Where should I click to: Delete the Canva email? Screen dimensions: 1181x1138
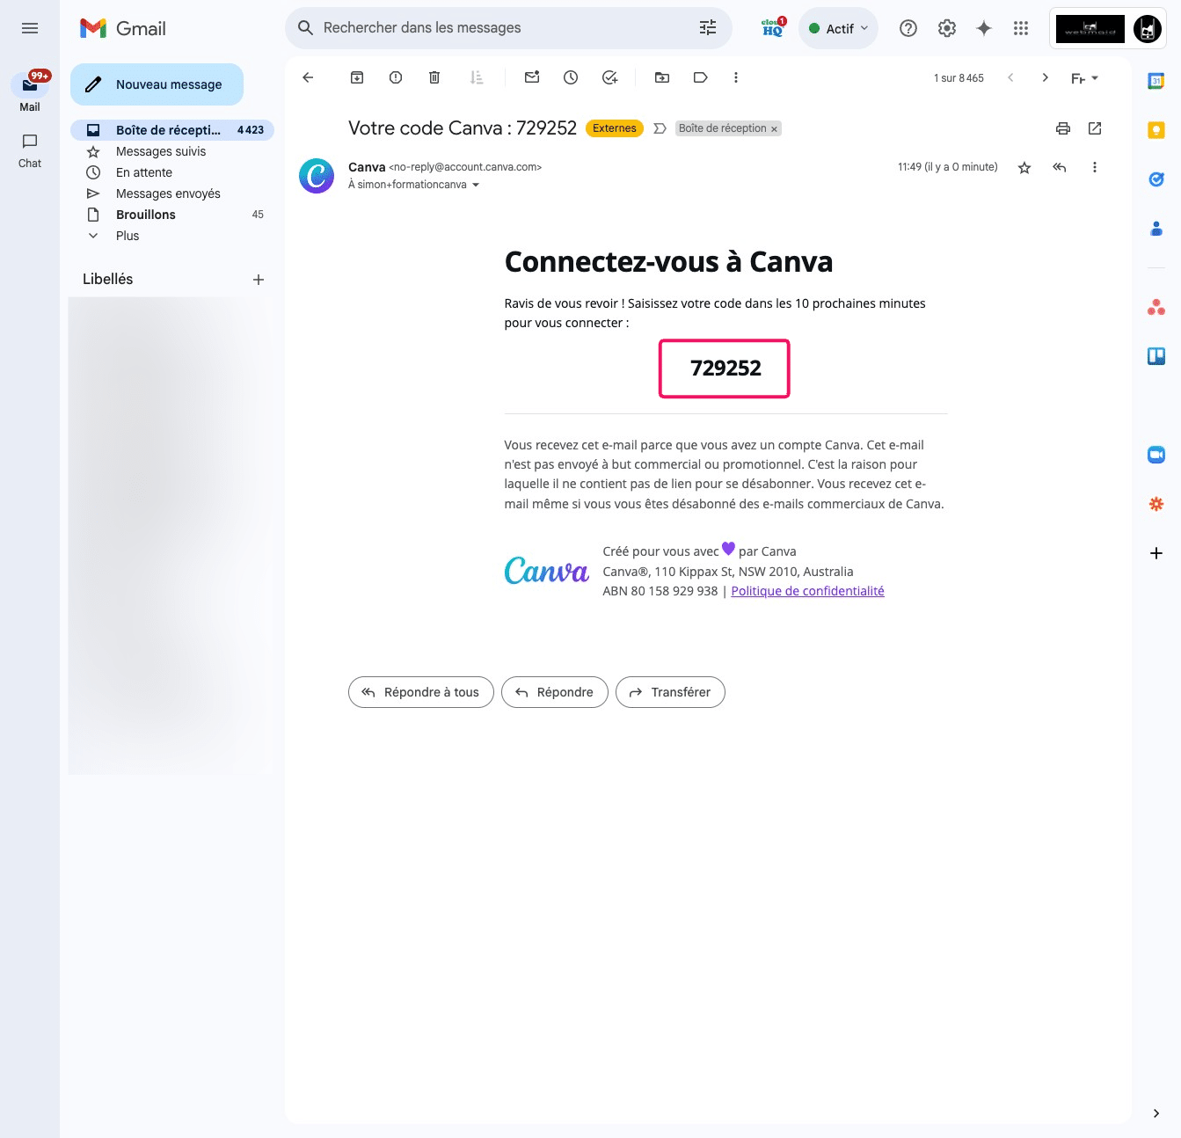click(434, 77)
